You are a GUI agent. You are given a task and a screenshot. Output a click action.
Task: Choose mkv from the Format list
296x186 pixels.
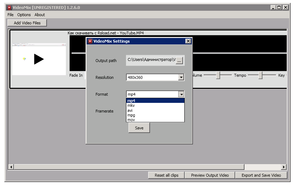pos(155,105)
